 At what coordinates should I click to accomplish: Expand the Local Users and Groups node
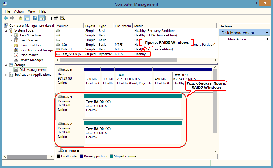click(11, 50)
